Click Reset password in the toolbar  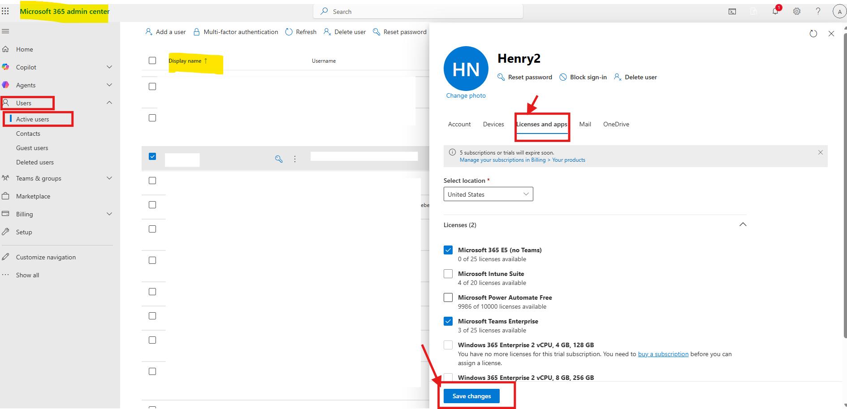click(x=400, y=32)
